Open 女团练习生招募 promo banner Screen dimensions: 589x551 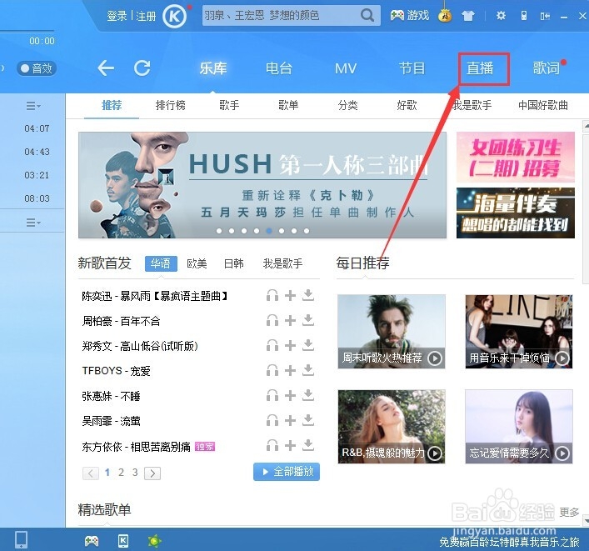tap(516, 157)
